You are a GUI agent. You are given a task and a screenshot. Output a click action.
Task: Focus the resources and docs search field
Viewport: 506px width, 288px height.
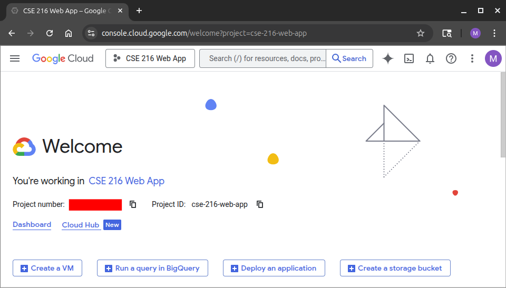[262, 58]
